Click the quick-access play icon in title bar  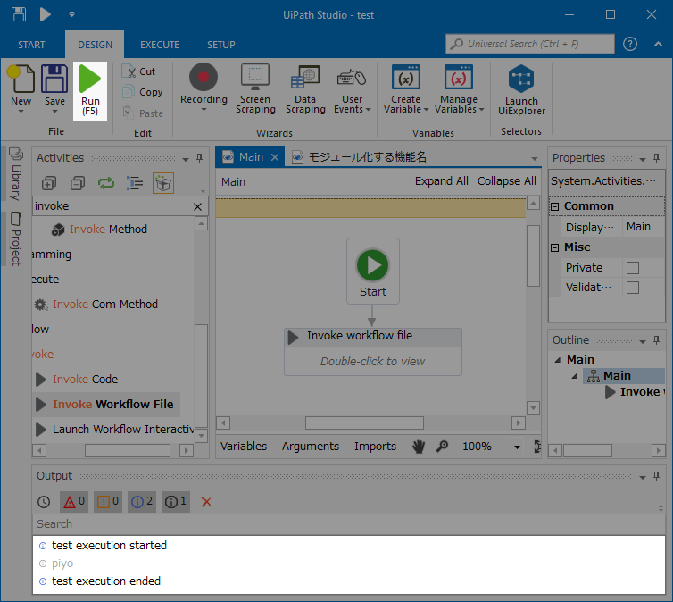(45, 14)
